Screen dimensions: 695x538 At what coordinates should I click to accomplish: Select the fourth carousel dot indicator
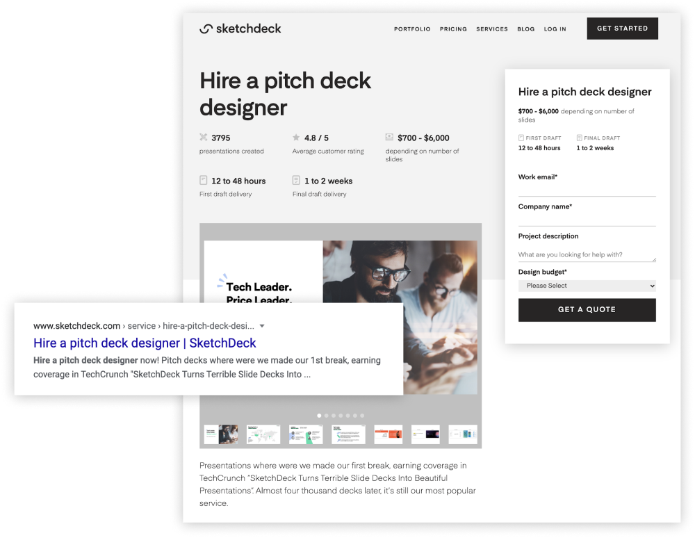pyautogui.click(x=341, y=416)
